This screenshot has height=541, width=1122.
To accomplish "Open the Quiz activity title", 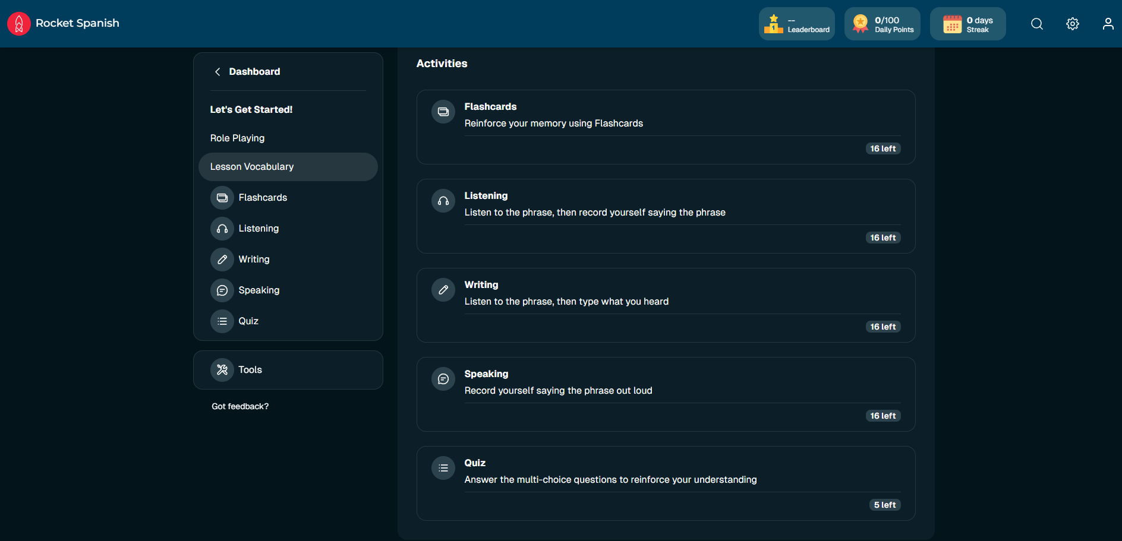I will (475, 463).
